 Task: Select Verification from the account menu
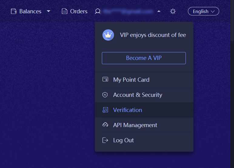(x=128, y=110)
